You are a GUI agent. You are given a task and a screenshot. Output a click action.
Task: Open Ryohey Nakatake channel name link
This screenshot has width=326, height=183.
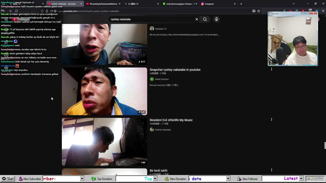pyautogui.click(x=163, y=130)
